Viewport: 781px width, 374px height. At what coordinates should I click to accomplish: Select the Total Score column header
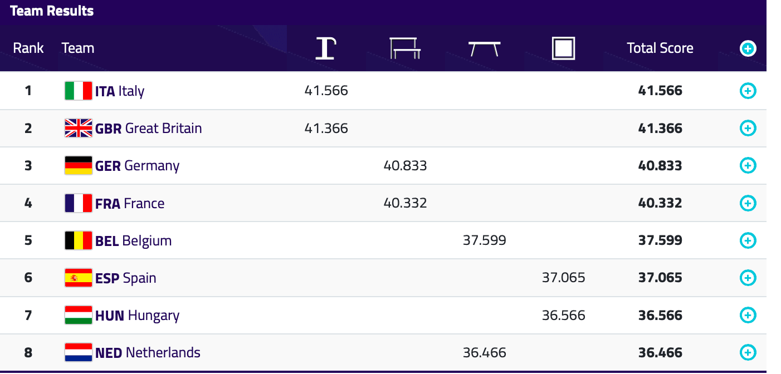(x=660, y=48)
